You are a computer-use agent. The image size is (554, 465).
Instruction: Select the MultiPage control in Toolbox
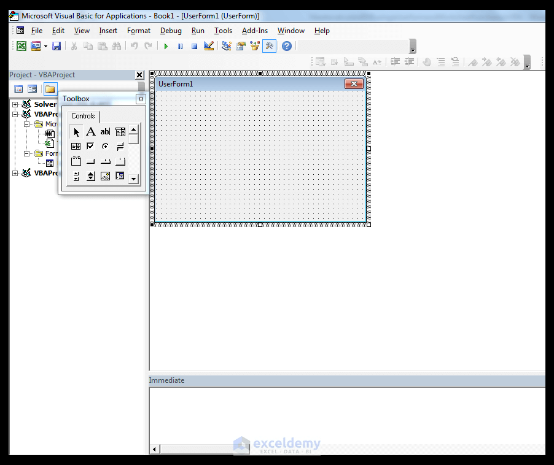click(120, 161)
